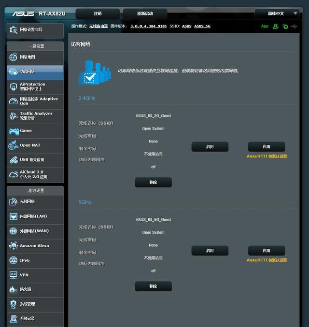Open the 内部网络(LAN) menu item
The height and width of the screenshot is (327, 309).
pyautogui.click(x=35, y=216)
